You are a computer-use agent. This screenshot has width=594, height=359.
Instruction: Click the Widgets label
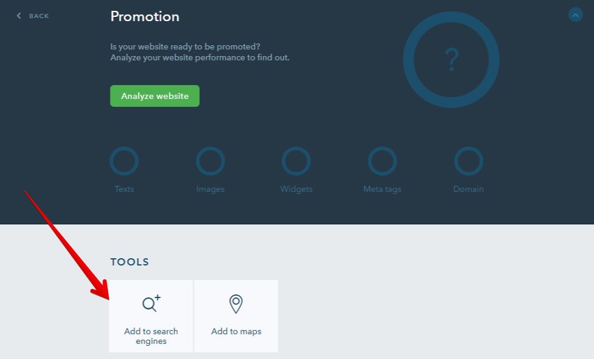[x=296, y=189]
